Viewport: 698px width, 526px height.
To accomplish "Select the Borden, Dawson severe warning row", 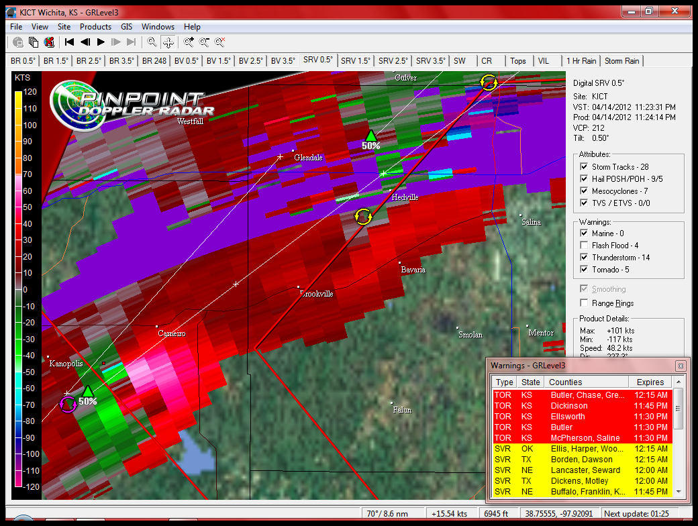I will coord(583,460).
